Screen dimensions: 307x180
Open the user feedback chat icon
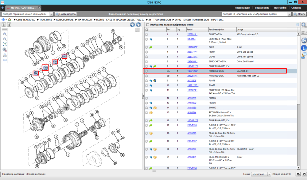coord(304,56)
